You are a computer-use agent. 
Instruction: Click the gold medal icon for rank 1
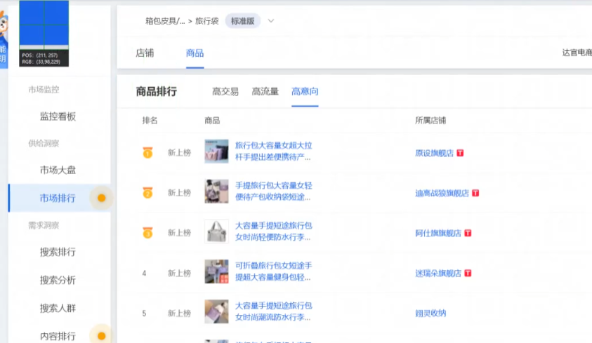pyautogui.click(x=147, y=152)
